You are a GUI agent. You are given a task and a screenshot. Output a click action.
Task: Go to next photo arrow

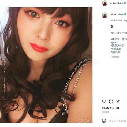pyautogui.click(x=95, y=62)
